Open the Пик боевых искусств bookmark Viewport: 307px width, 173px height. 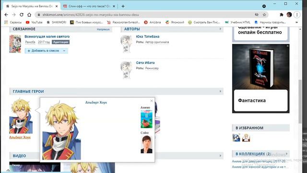pyautogui.click(x=86, y=23)
